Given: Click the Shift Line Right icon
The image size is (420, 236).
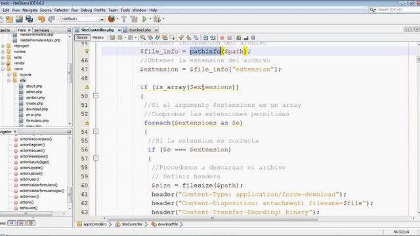Looking at the screenshot, I should (x=213, y=37).
